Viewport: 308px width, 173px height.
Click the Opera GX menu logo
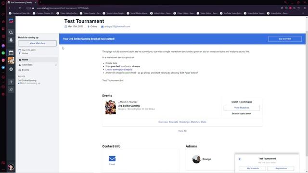pyautogui.click(x=3, y=3)
